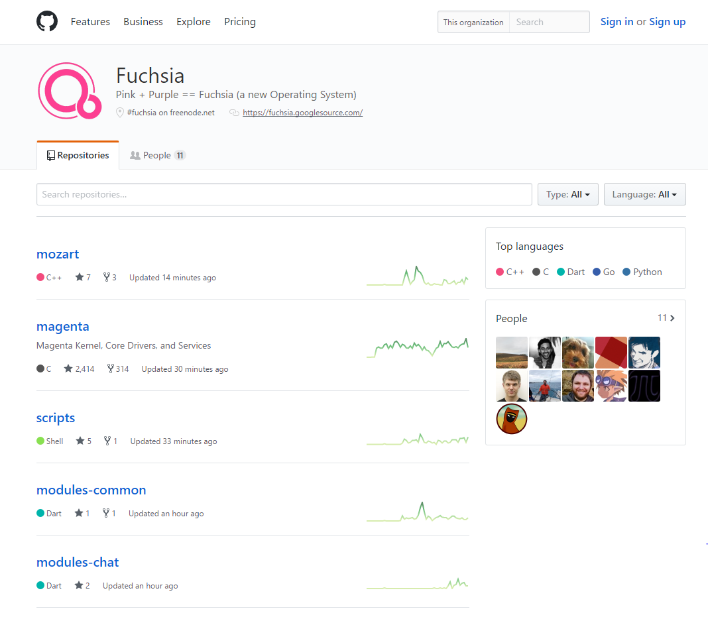
Task: Open the dog photo avatar
Action: tap(578, 353)
